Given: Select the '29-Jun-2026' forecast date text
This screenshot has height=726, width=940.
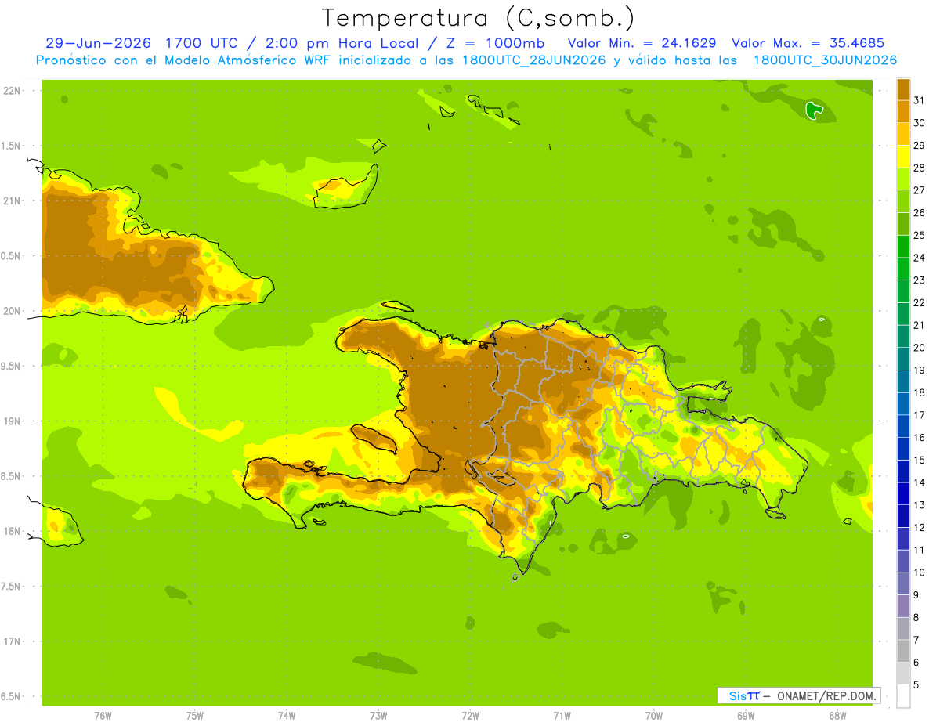Looking at the screenshot, I should (99, 43).
